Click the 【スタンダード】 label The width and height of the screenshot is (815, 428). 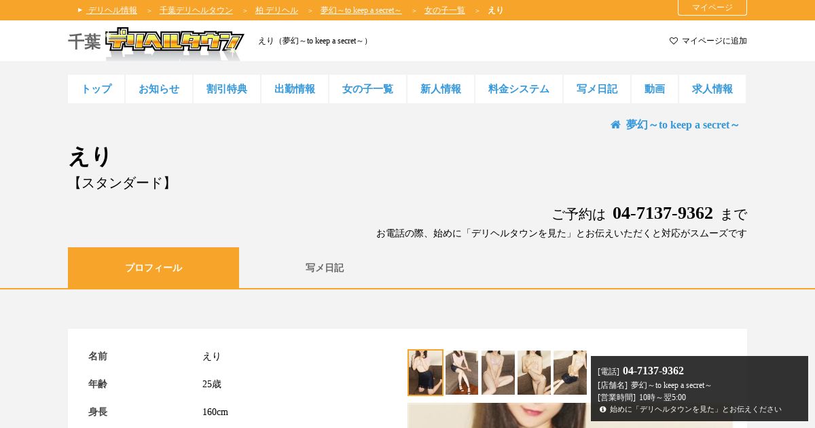pos(122,183)
